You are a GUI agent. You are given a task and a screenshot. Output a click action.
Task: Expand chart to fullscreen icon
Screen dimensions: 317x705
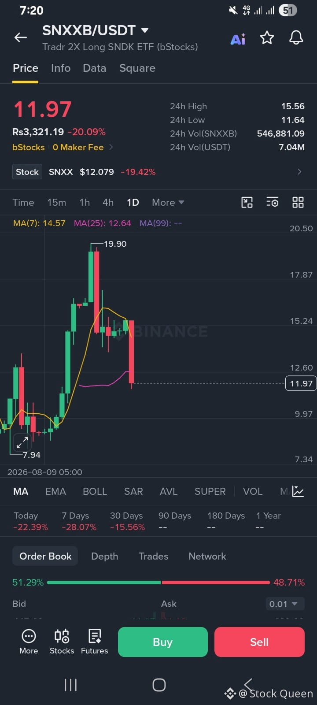pos(22,442)
